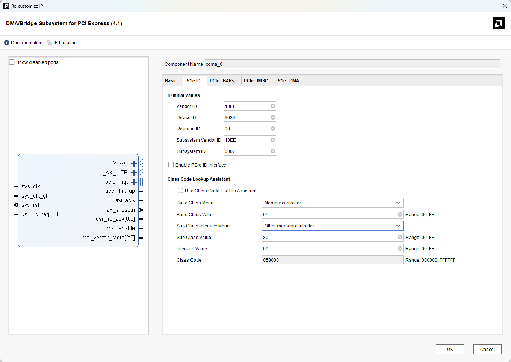Click the IP Location folder icon
This screenshot has height=362, width=511.
[50, 43]
